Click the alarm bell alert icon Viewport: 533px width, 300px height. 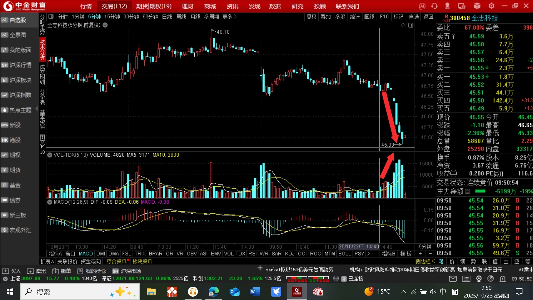[x=503, y=279]
